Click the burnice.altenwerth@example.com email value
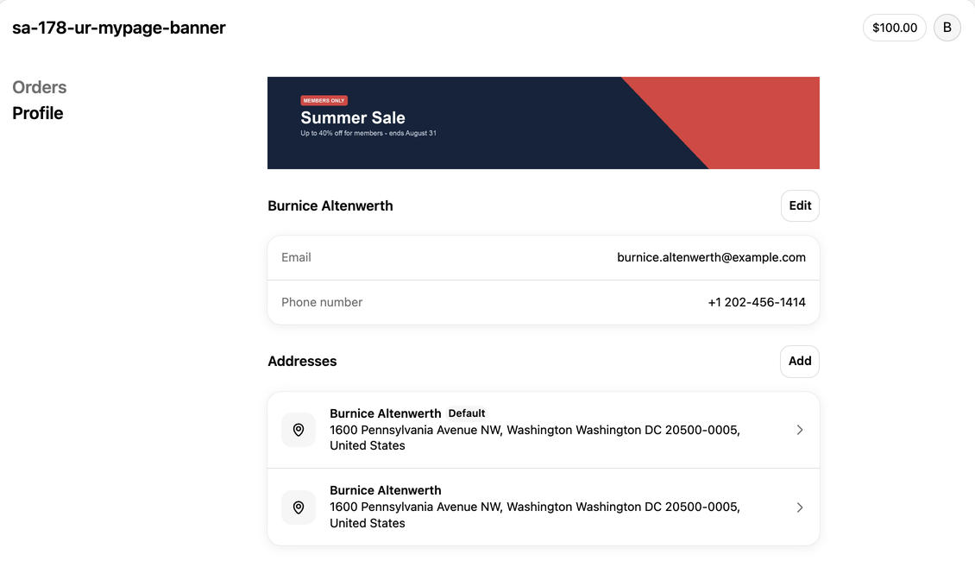975x561 pixels. coord(711,257)
